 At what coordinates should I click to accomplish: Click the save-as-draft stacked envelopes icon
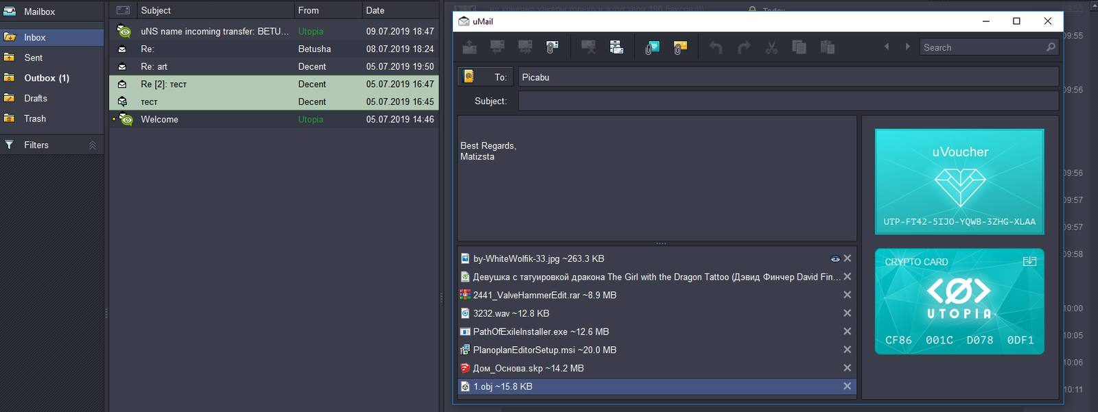tap(616, 47)
